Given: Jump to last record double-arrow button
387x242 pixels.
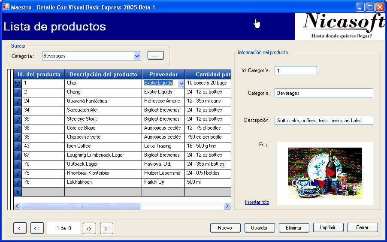Looking at the screenshot, I should coord(89,228).
